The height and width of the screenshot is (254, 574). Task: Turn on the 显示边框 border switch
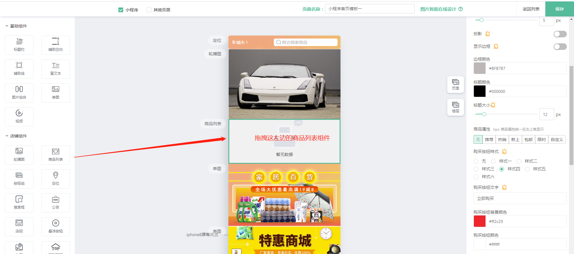point(560,47)
